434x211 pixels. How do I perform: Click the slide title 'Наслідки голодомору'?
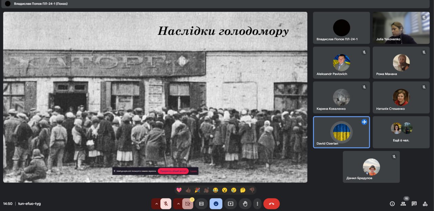(223, 31)
